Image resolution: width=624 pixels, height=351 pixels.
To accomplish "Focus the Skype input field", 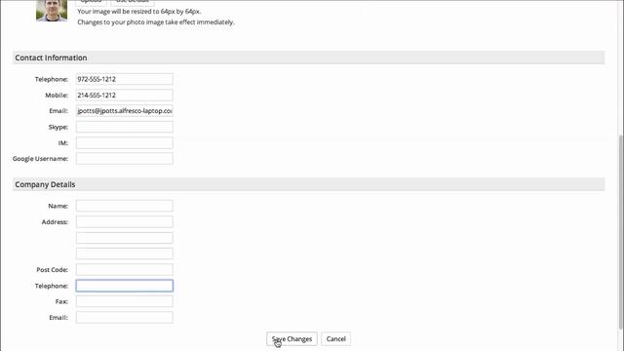I will (125, 127).
